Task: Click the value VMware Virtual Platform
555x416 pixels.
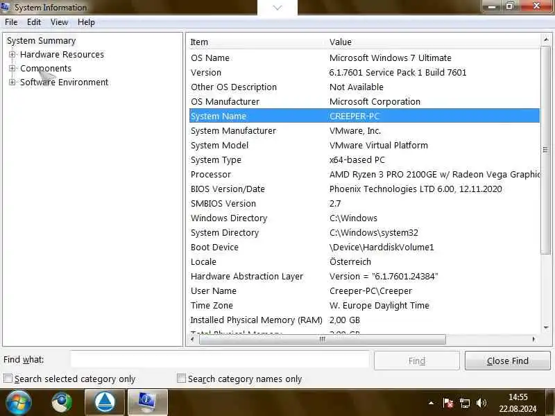Action: 378,145
